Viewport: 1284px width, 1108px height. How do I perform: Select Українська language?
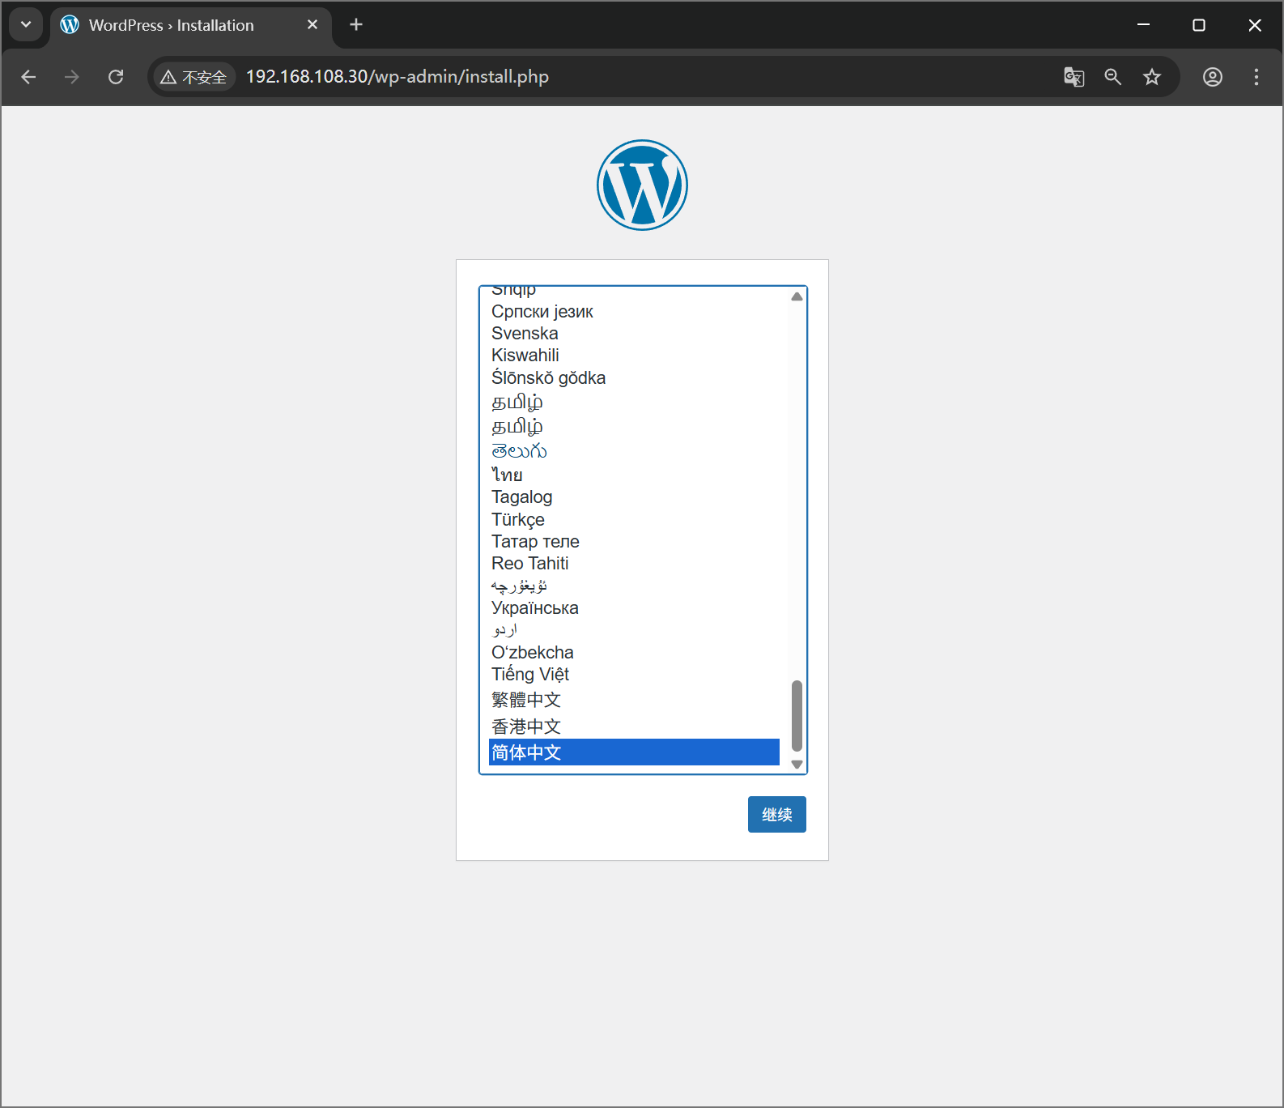click(634, 608)
